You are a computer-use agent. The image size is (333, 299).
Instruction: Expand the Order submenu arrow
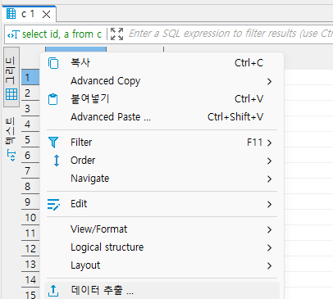click(270, 161)
